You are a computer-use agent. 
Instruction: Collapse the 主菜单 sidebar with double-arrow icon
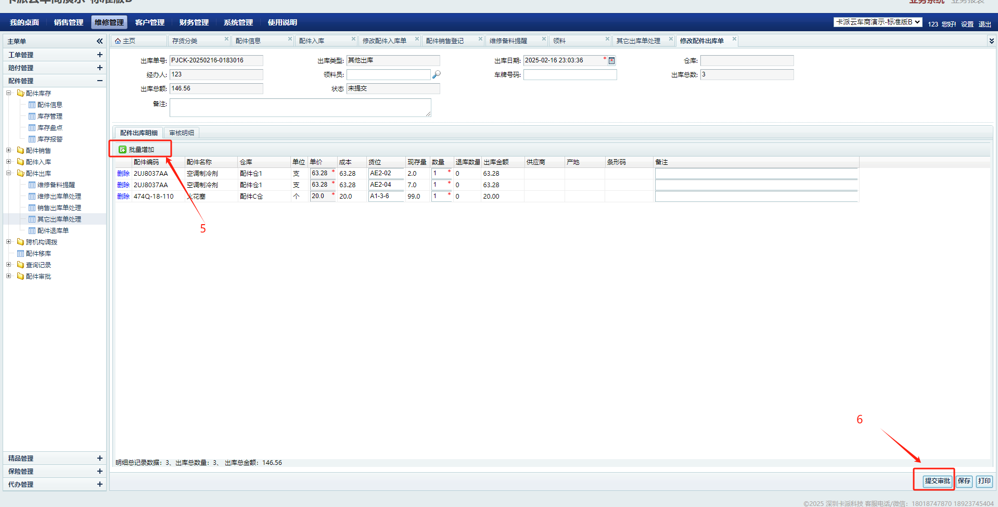99,41
